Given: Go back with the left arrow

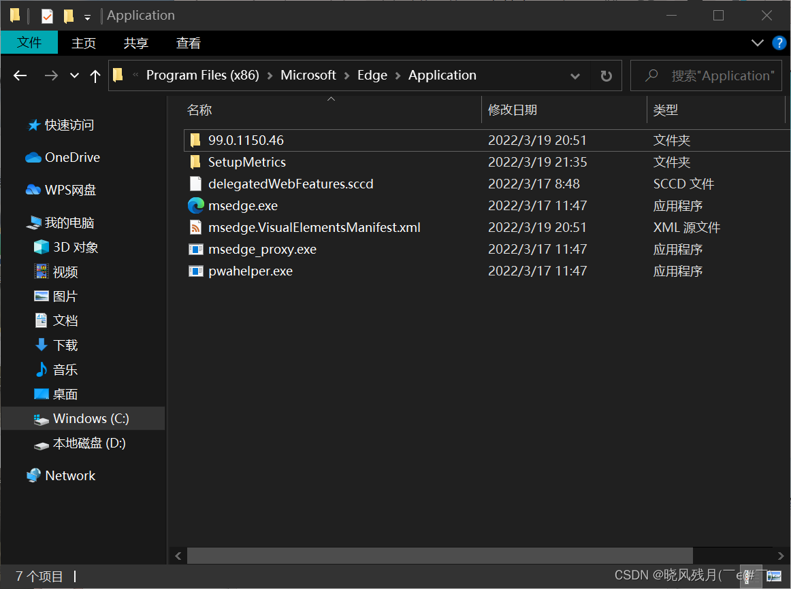Looking at the screenshot, I should coord(20,75).
